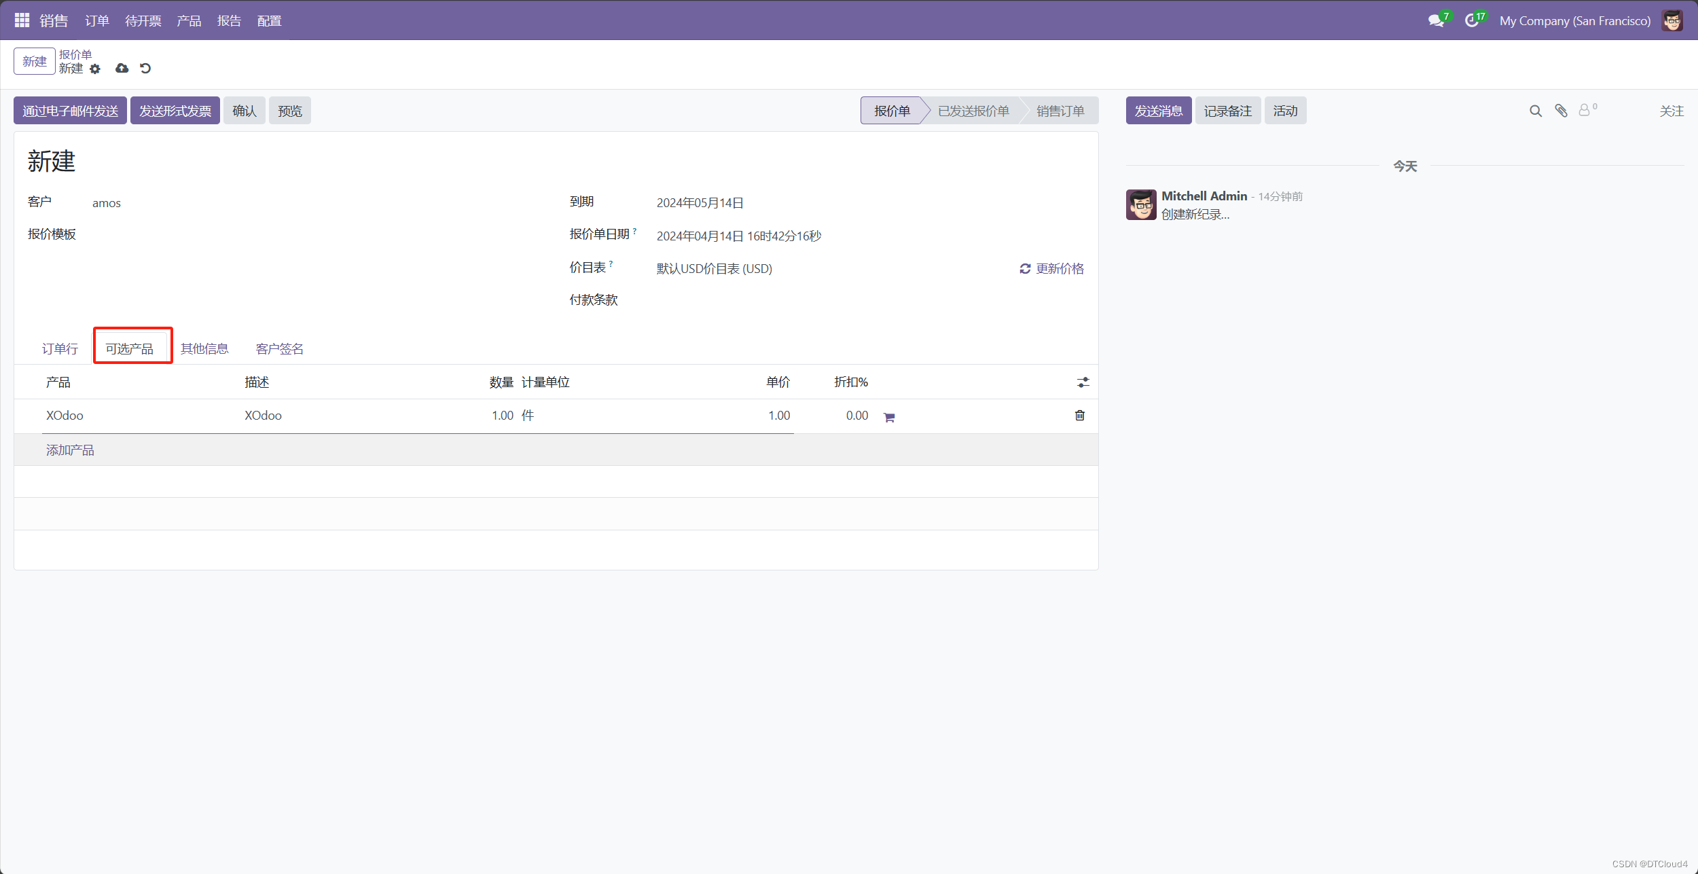Delete the XOdoo optional product row
The image size is (1698, 874).
pos(1079,416)
